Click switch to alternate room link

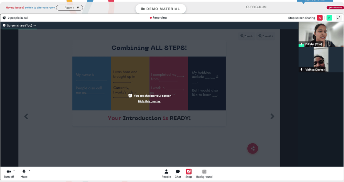tap(40, 8)
